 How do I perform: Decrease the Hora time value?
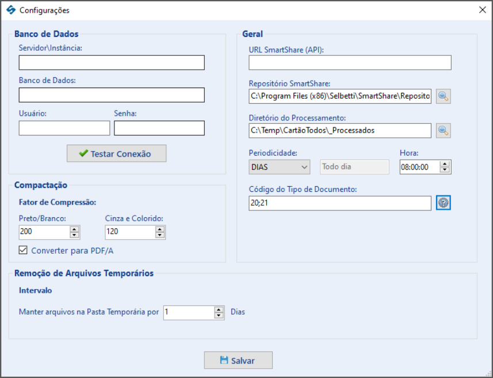[445, 170]
